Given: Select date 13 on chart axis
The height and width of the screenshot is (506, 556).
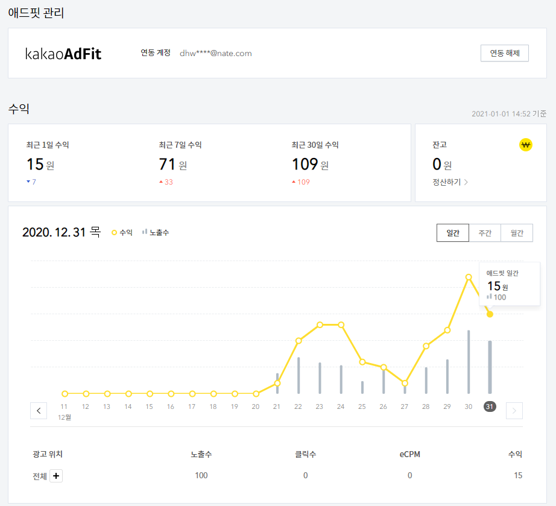Looking at the screenshot, I should click(107, 406).
